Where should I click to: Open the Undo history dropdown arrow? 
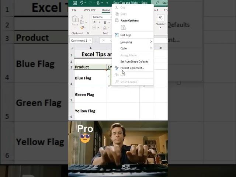(x=85, y=3)
